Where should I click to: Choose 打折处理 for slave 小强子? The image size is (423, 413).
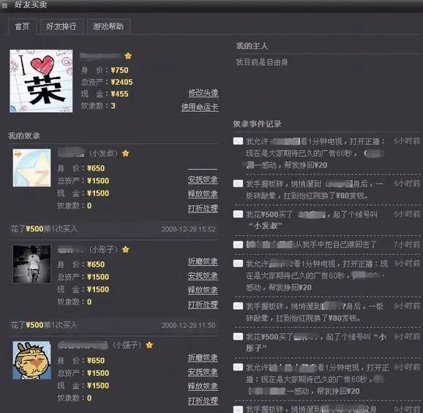(203, 401)
